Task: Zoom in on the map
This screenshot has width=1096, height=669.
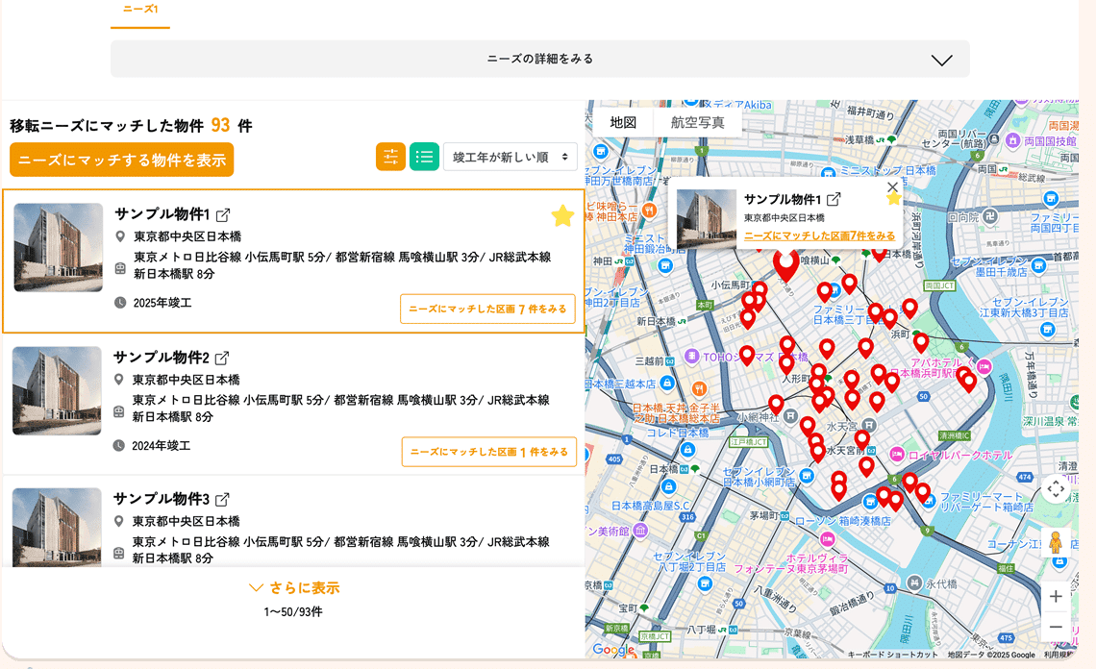Action: (x=1056, y=597)
